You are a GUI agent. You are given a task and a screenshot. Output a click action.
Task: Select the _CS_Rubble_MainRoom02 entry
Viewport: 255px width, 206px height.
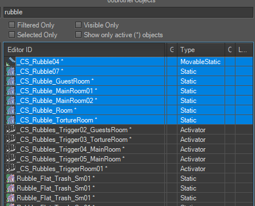point(129,101)
